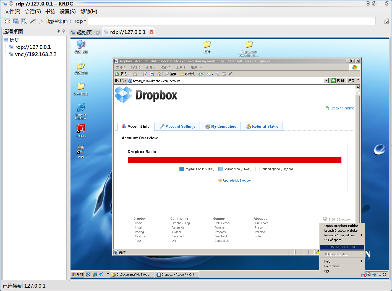Open the forward history dropdown arrow in IE

(x=140, y=74)
